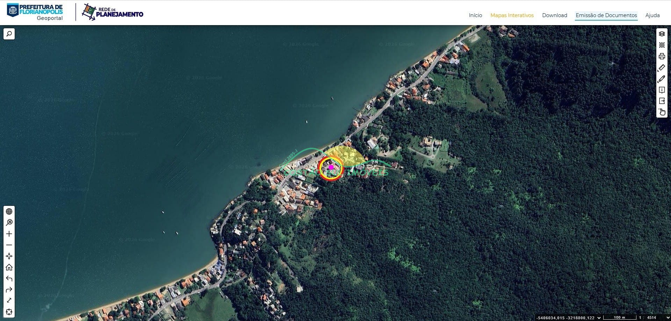
Task: Open the Download page link
Action: coord(554,15)
